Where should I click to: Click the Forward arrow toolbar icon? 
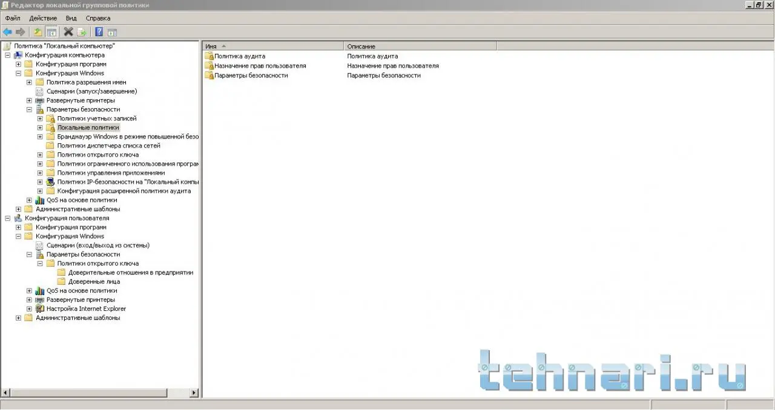point(21,32)
